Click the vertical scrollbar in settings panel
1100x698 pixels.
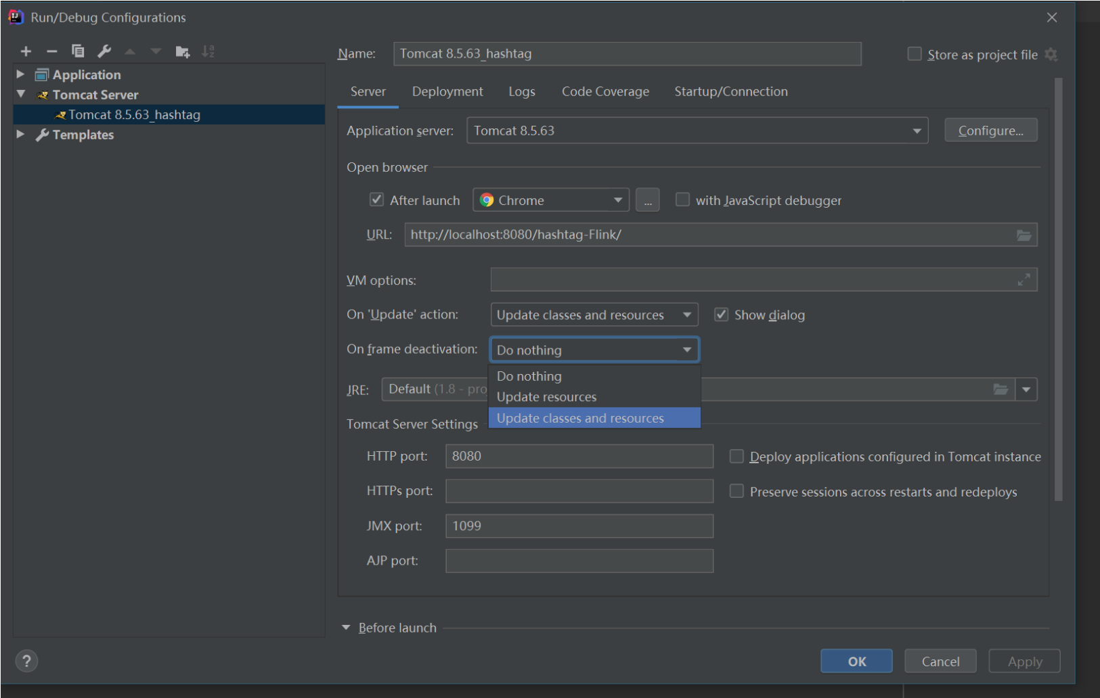click(x=1058, y=291)
